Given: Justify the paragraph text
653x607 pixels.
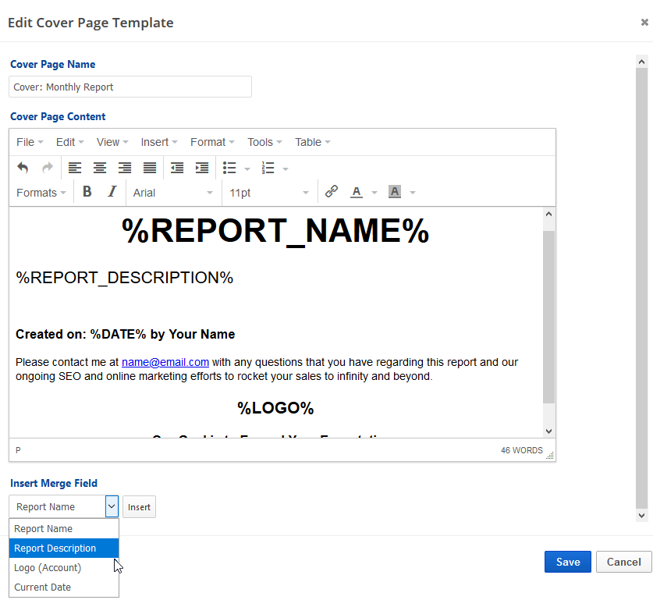Looking at the screenshot, I should [150, 168].
